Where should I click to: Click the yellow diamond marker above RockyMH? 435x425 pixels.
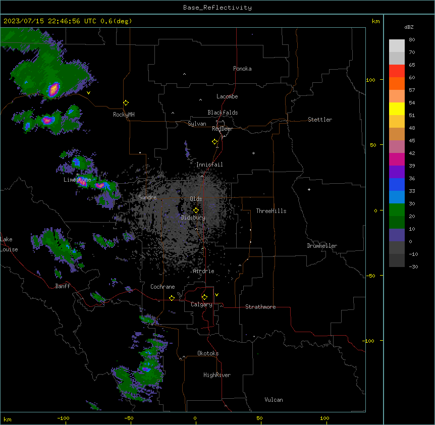[126, 103]
